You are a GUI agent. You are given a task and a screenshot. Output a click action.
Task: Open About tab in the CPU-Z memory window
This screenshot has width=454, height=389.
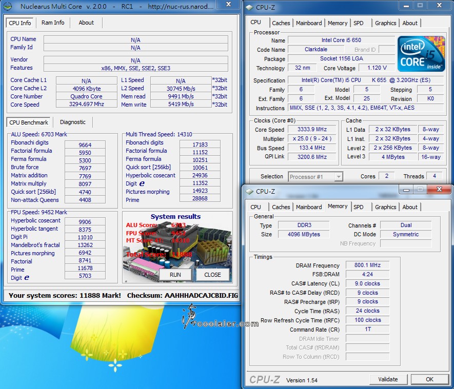pyautogui.click(x=410, y=207)
